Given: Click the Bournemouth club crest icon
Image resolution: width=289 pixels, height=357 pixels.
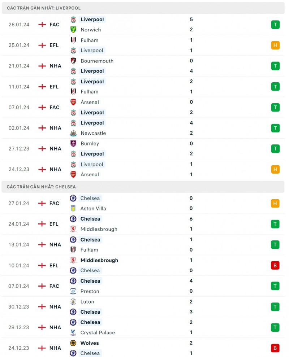Looking at the screenshot, I should [x=73, y=61].
